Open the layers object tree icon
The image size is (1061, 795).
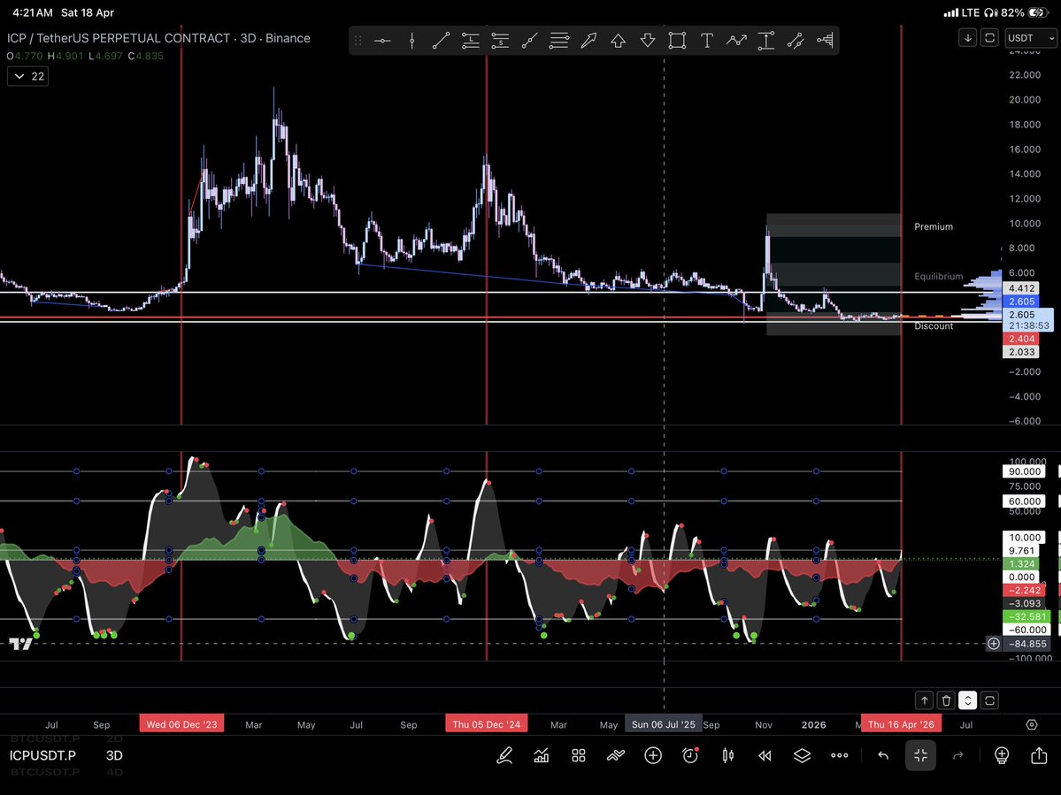802,755
